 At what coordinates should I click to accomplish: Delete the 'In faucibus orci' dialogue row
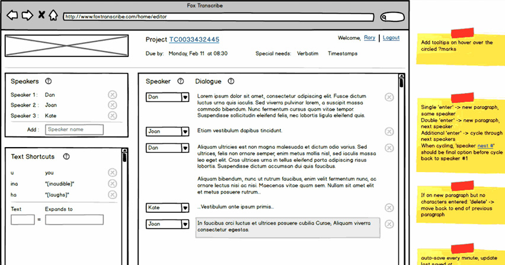point(389,224)
